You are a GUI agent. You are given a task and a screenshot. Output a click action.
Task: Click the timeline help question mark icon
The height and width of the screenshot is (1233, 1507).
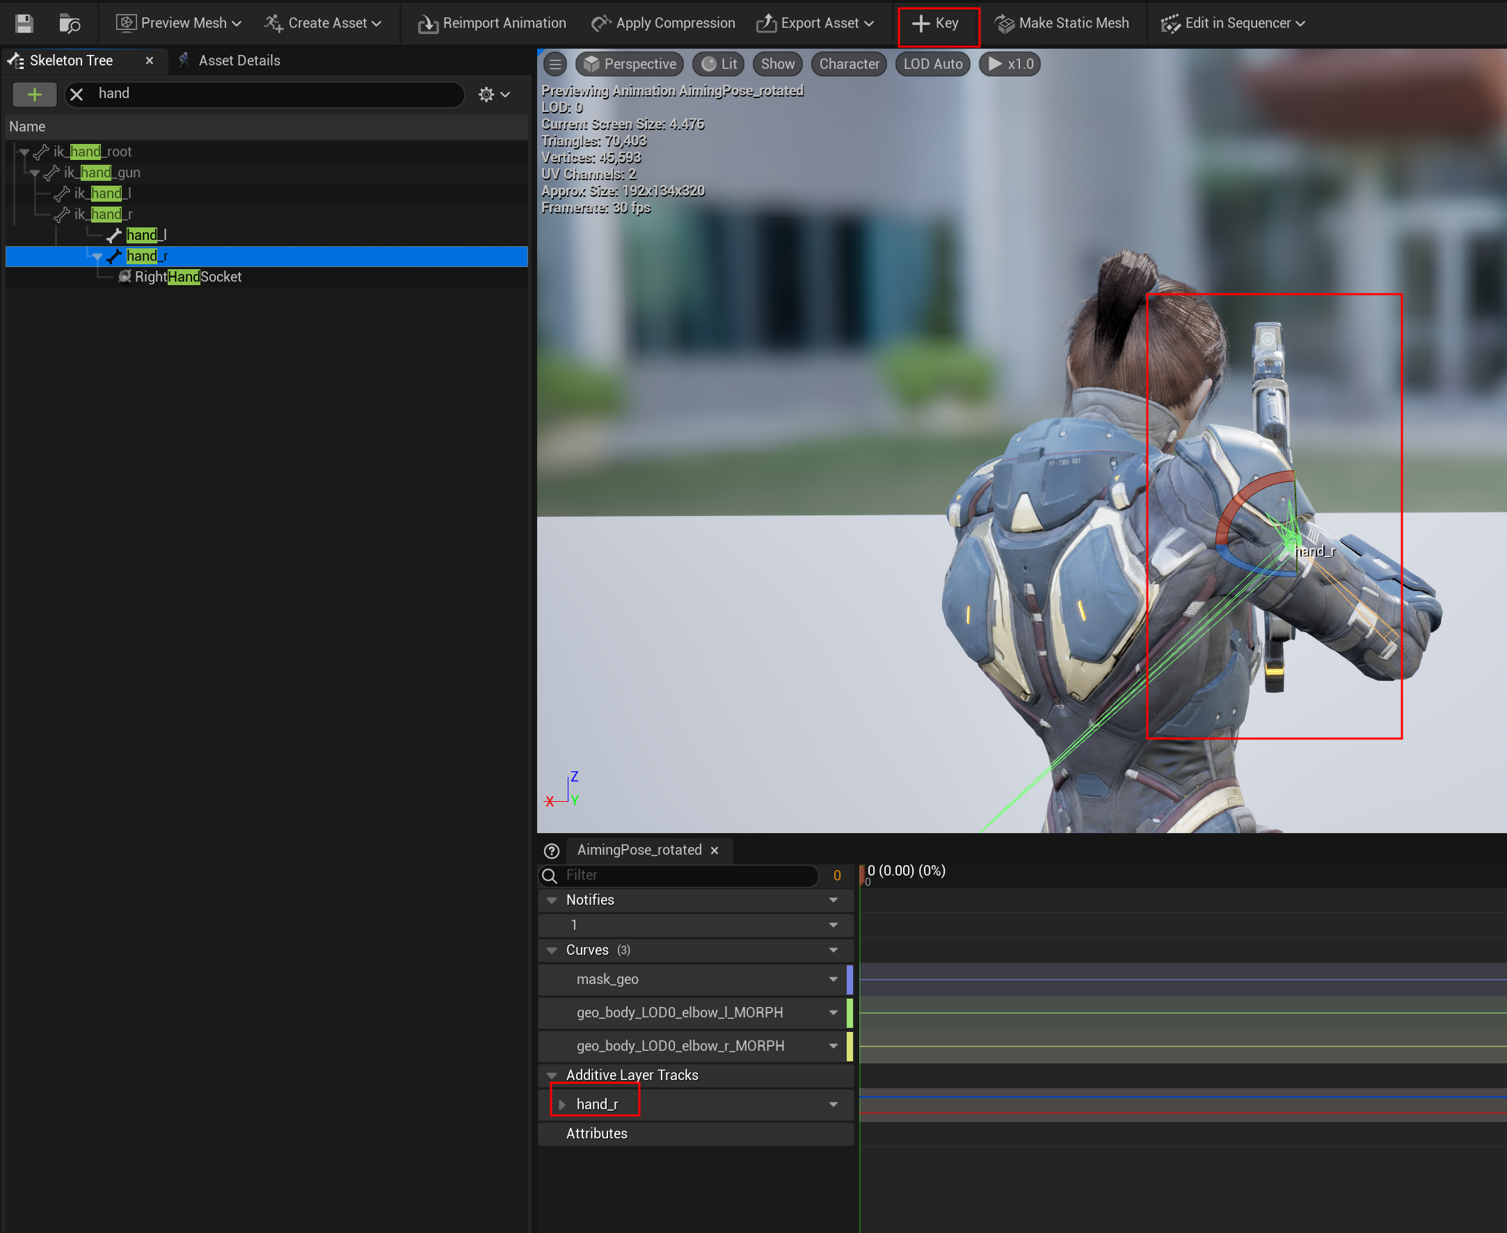pyautogui.click(x=551, y=851)
